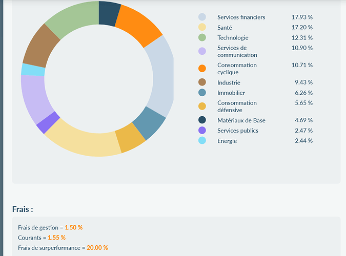
Task: Click the Consommation défensive legend dot
Action: (202, 106)
